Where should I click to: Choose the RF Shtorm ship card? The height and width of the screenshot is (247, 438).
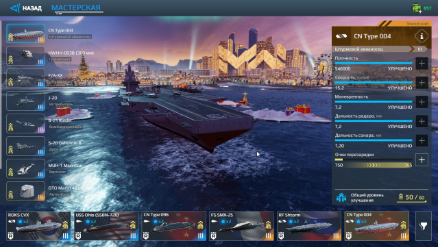pos(309,226)
